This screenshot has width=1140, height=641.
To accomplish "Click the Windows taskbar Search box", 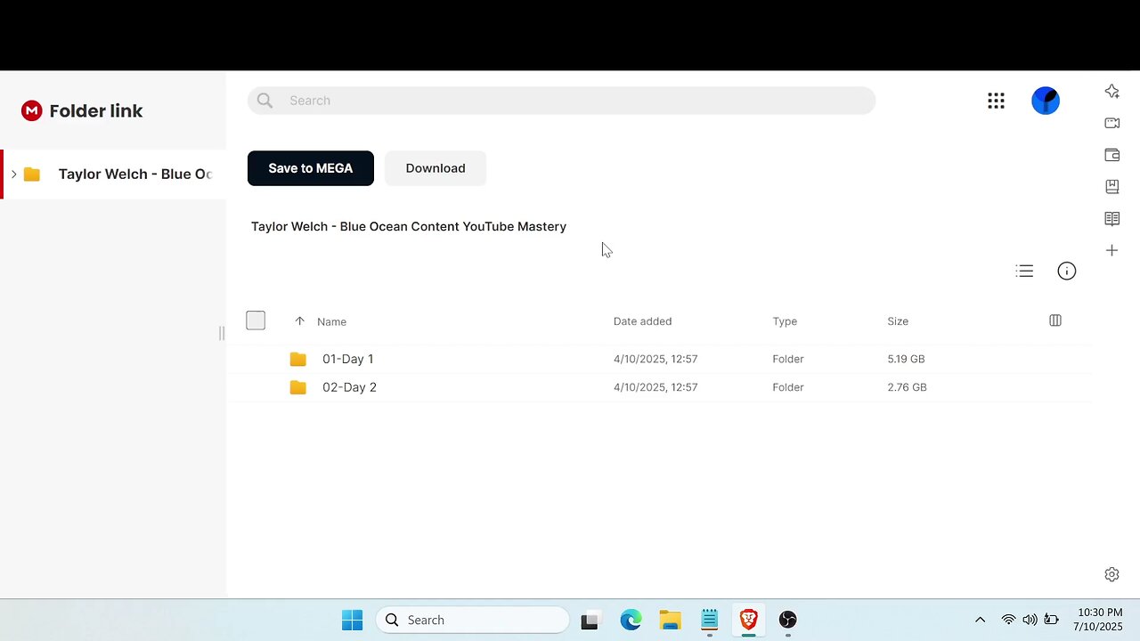I will pyautogui.click(x=473, y=620).
